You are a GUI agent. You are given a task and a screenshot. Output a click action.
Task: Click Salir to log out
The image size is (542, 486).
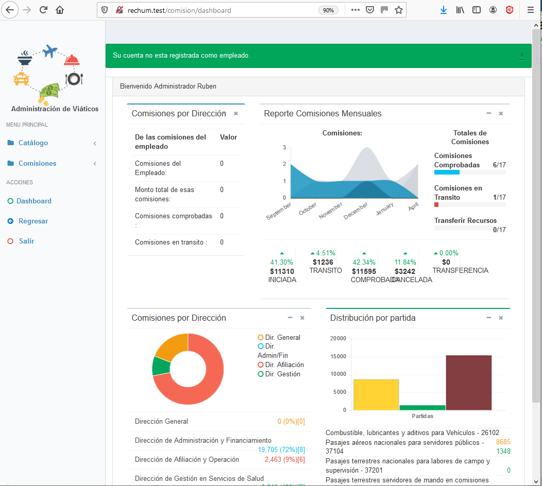(x=26, y=241)
